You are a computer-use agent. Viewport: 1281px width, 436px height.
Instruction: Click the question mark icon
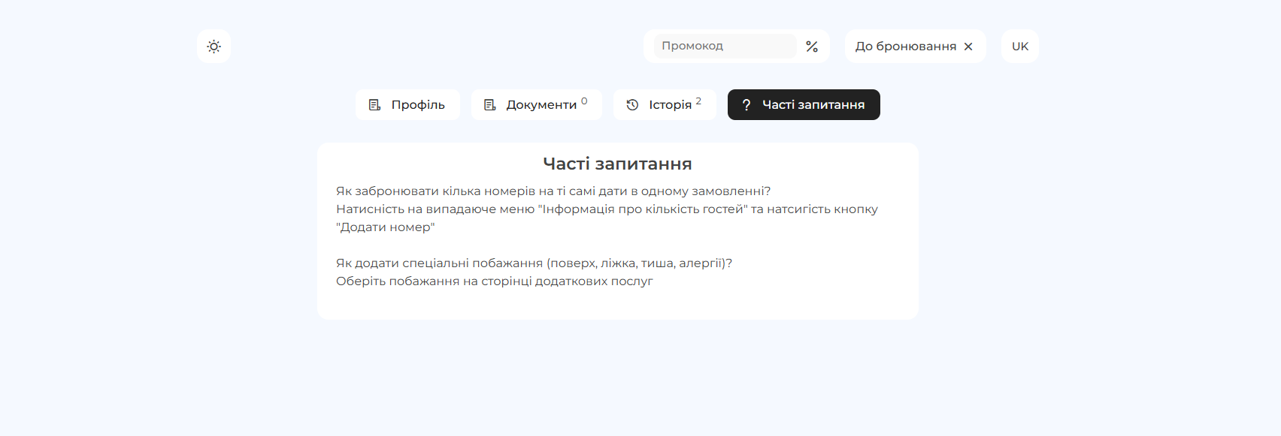(746, 105)
